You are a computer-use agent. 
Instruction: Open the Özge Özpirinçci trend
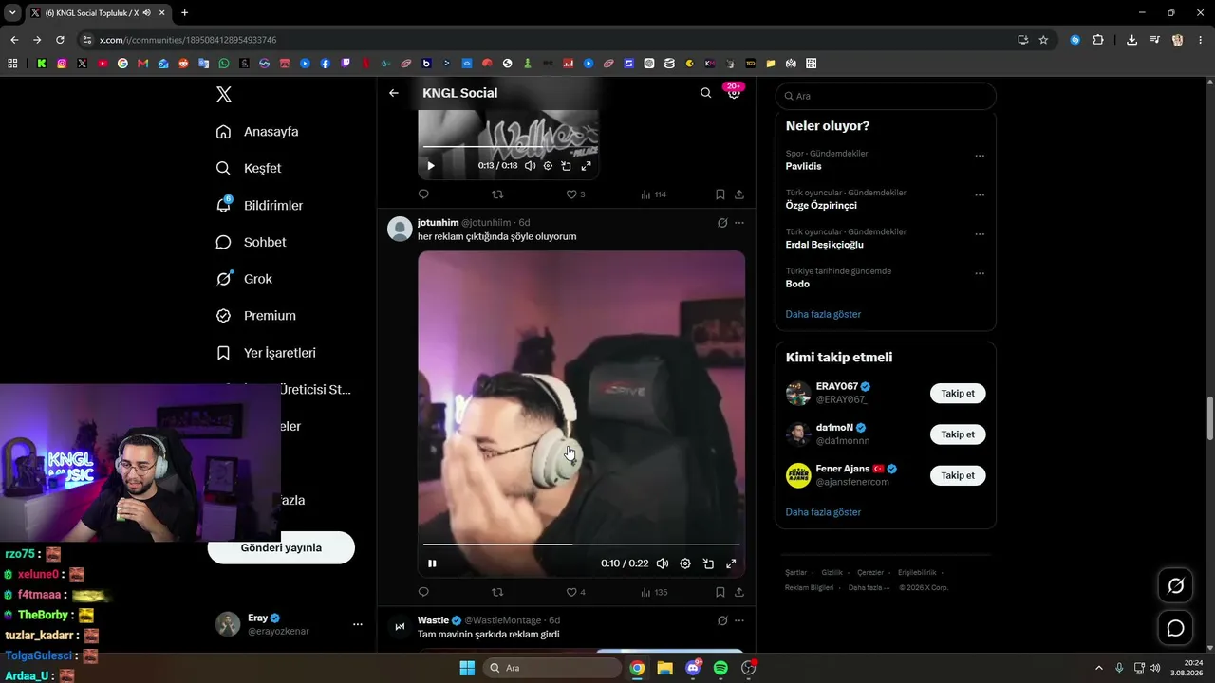(x=821, y=205)
